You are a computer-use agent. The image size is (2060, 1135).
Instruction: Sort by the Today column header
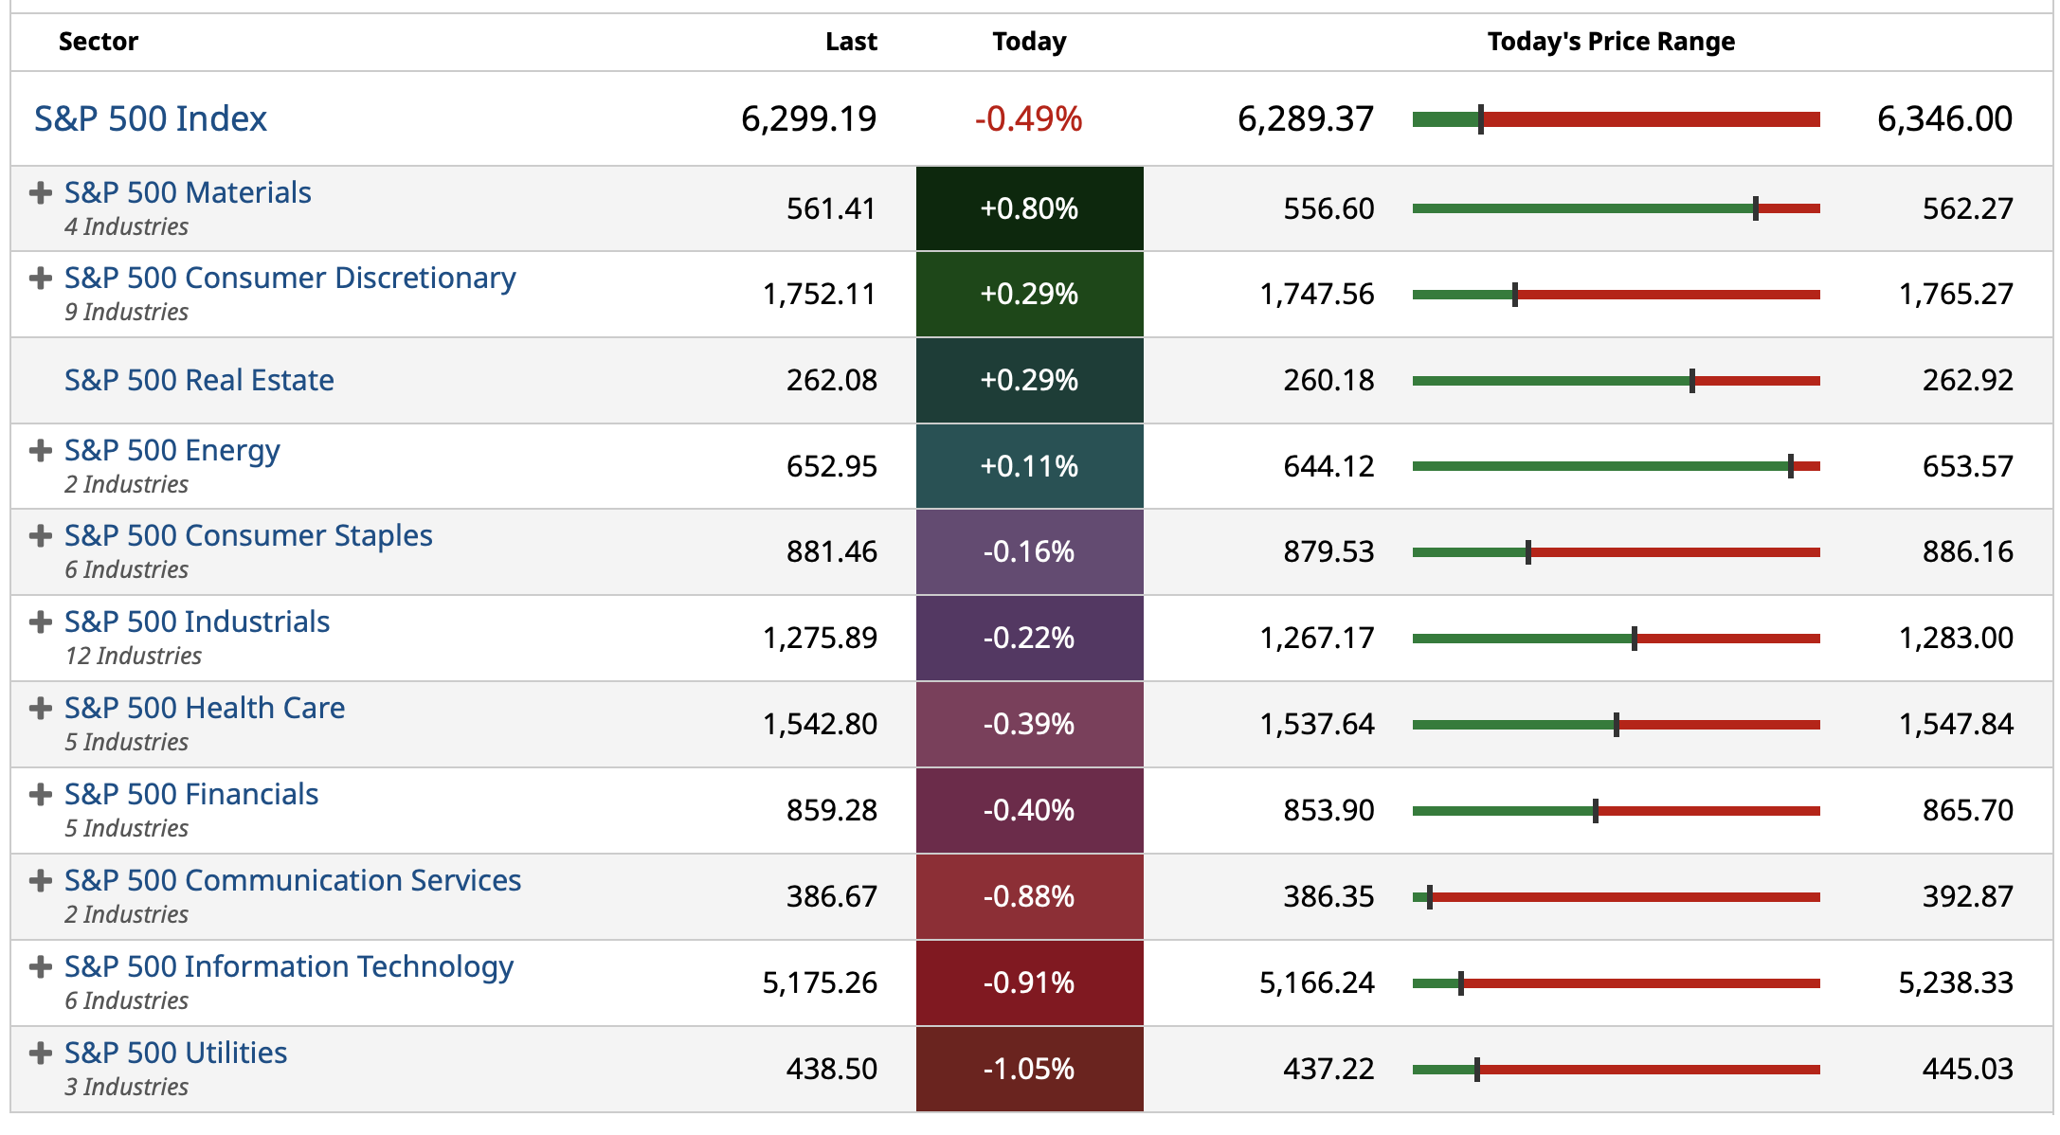click(x=1029, y=42)
